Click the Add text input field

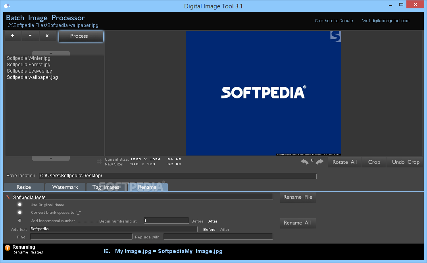[114, 229]
